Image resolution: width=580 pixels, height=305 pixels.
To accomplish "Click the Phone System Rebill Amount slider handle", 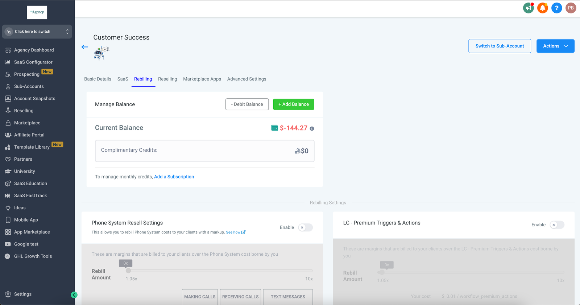I will tap(128, 271).
